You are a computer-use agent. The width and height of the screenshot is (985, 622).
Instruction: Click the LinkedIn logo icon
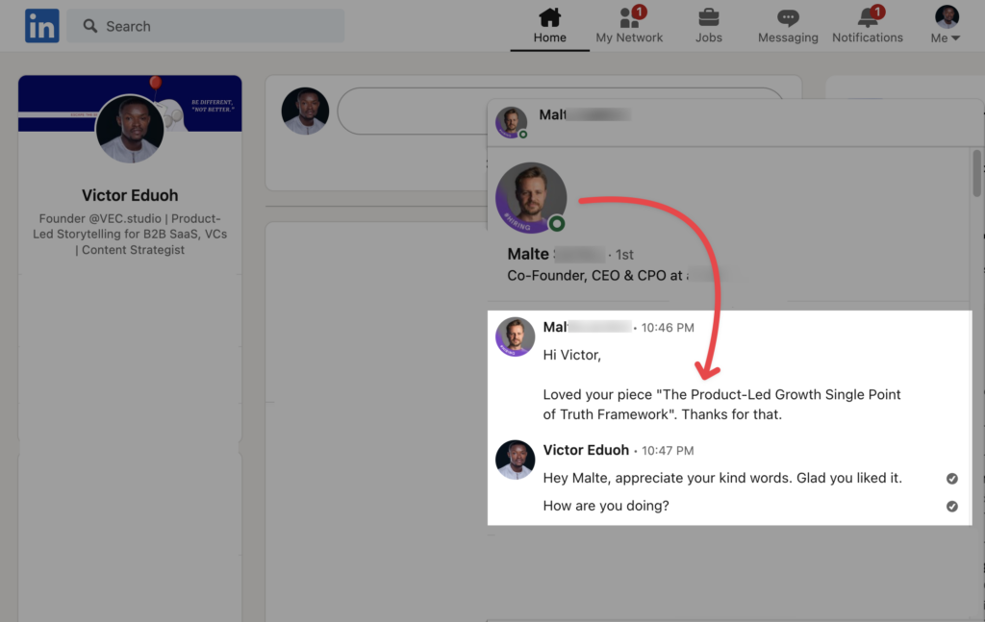pos(42,26)
